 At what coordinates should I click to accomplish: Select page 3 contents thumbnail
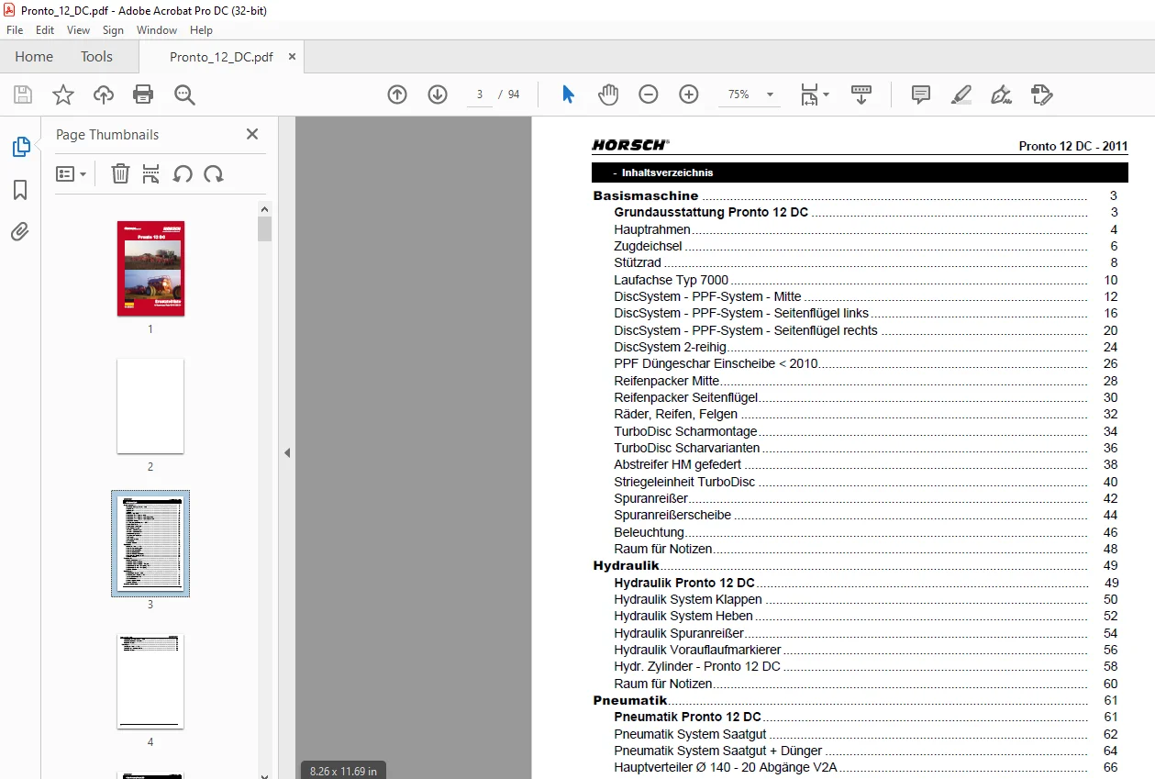[x=150, y=543]
